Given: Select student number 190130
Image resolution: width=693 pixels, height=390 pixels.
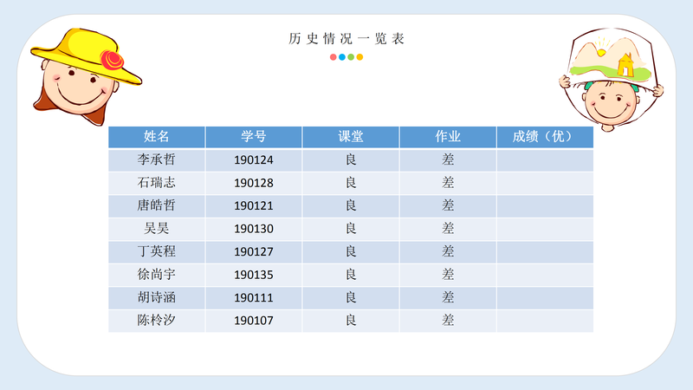Looking at the screenshot, I should 254,229.
